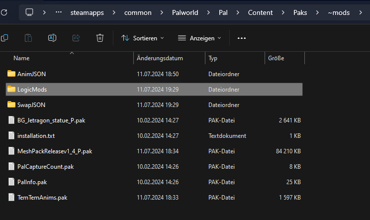The height and width of the screenshot is (220, 370).
Task: Click the MeshPackReleasev1_4_P.pak file icon
Action: [x=11, y=151]
